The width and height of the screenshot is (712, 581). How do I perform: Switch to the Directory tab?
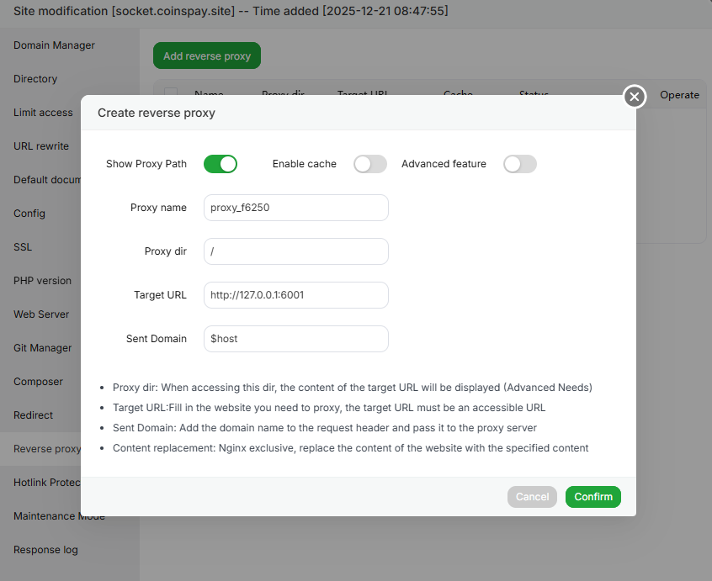tap(35, 79)
